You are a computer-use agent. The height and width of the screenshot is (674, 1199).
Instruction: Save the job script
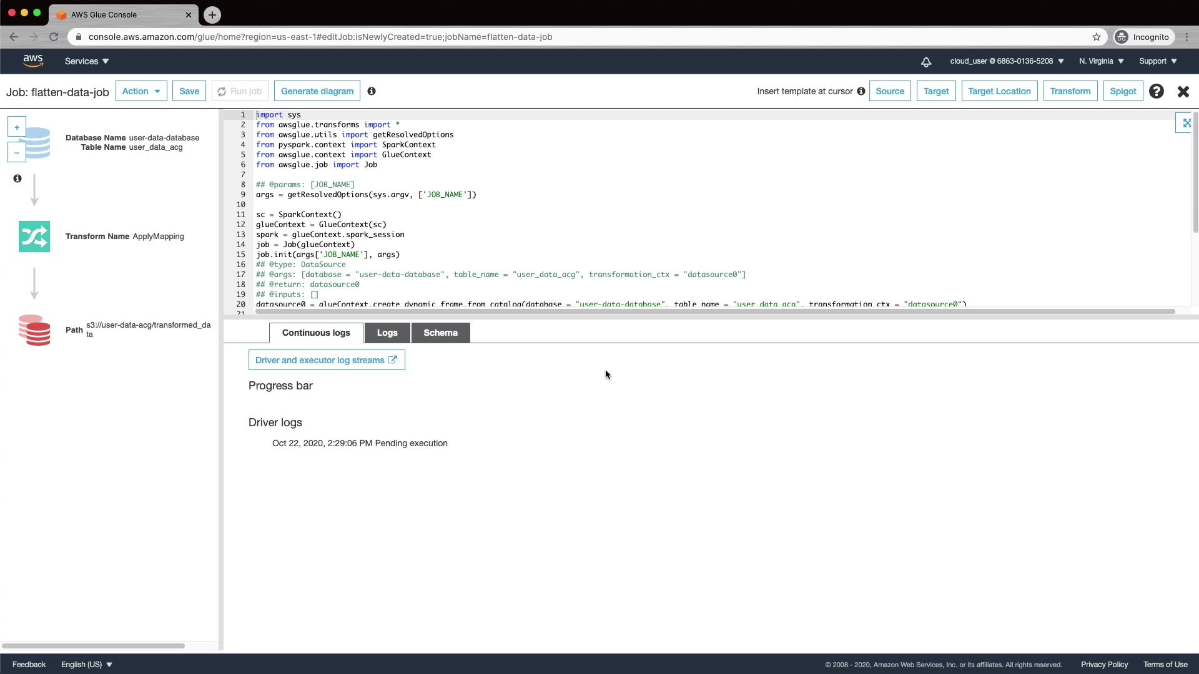click(x=189, y=91)
